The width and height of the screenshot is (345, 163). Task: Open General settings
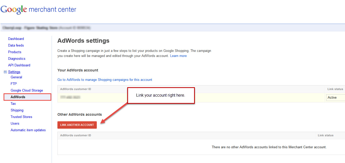click(16, 77)
